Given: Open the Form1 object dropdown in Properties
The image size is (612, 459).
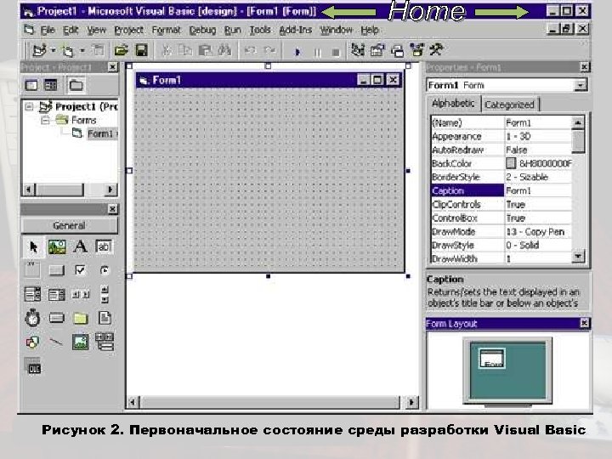Looking at the screenshot, I should coord(580,85).
